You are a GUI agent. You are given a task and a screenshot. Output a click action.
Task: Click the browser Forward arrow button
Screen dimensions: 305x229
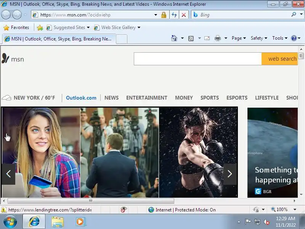(17, 15)
